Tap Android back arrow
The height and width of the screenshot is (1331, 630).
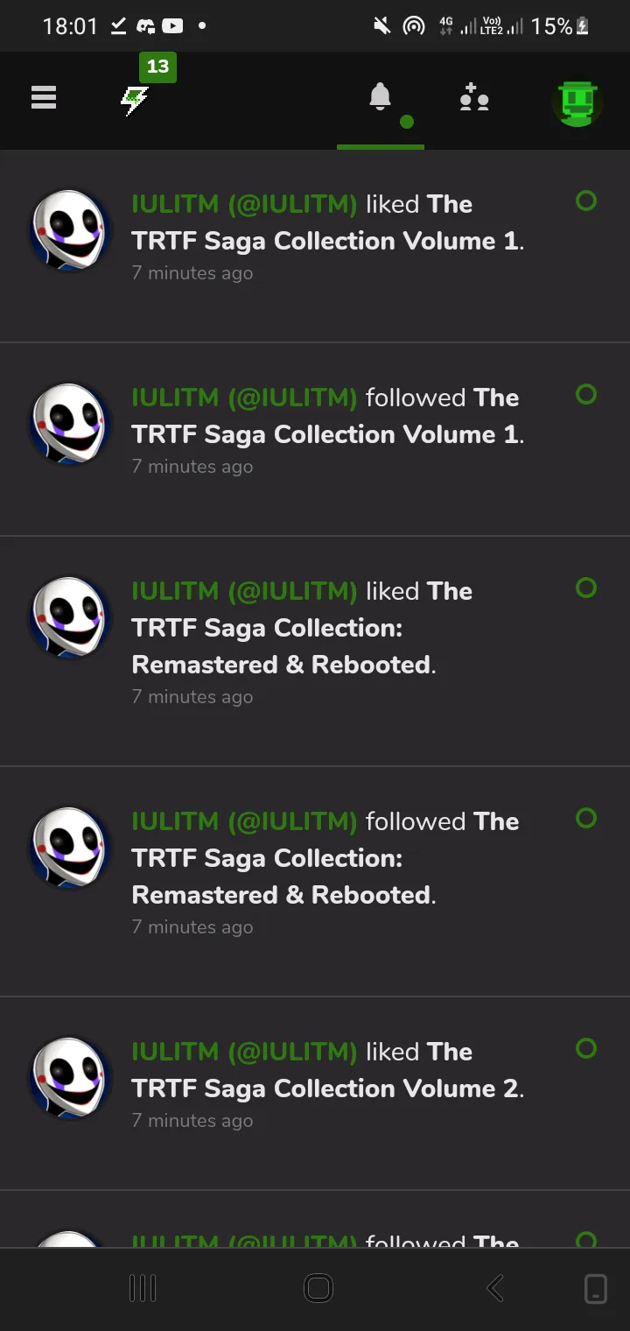coord(494,1288)
